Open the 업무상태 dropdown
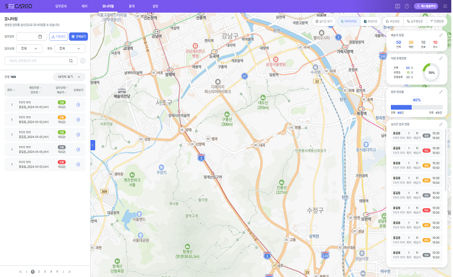Image resolution: width=453 pixels, height=277 pixels. point(29,48)
